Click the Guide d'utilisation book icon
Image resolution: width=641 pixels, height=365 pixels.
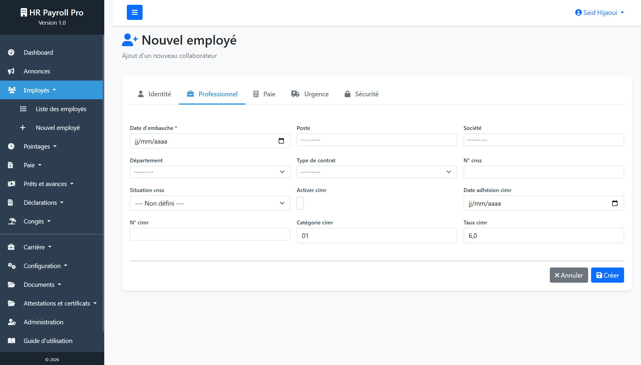click(x=12, y=341)
